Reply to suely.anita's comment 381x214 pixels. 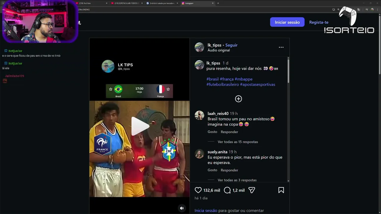pyautogui.click(x=229, y=170)
